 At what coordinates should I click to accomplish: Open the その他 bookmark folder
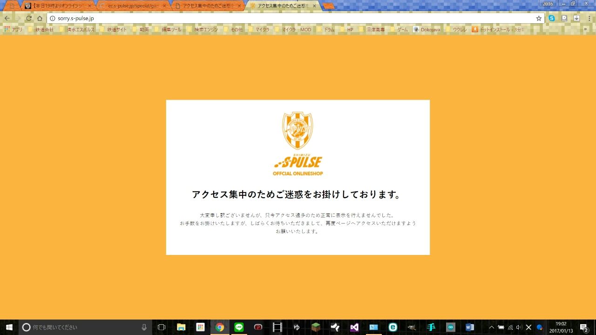coord(233,29)
